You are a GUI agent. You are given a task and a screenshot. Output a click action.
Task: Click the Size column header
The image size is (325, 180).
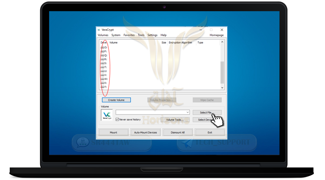161,42
